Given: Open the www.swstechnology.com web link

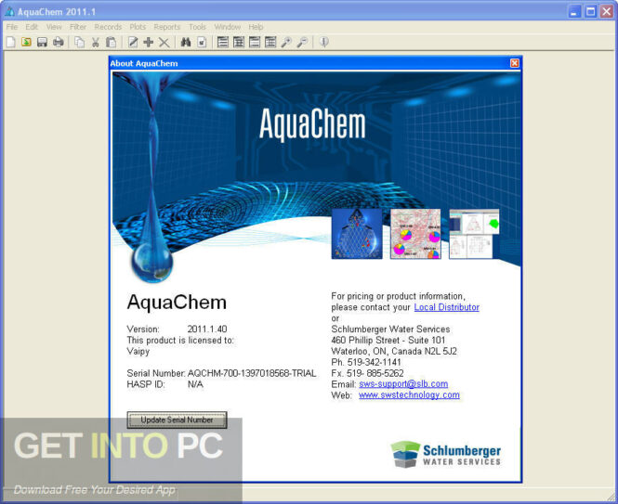Looking at the screenshot, I should pyautogui.click(x=409, y=394).
